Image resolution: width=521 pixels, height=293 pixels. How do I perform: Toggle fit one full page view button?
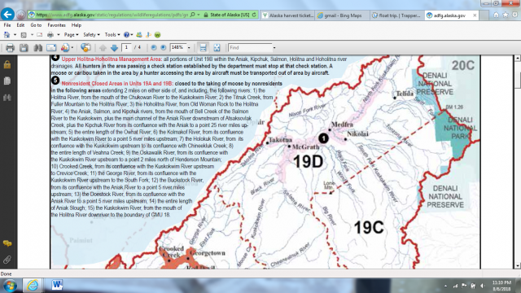tap(217, 48)
